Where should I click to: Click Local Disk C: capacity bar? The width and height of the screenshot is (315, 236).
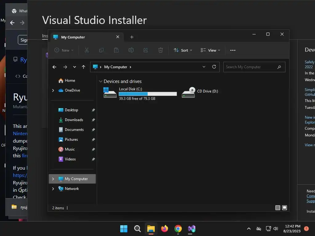pos(148,94)
